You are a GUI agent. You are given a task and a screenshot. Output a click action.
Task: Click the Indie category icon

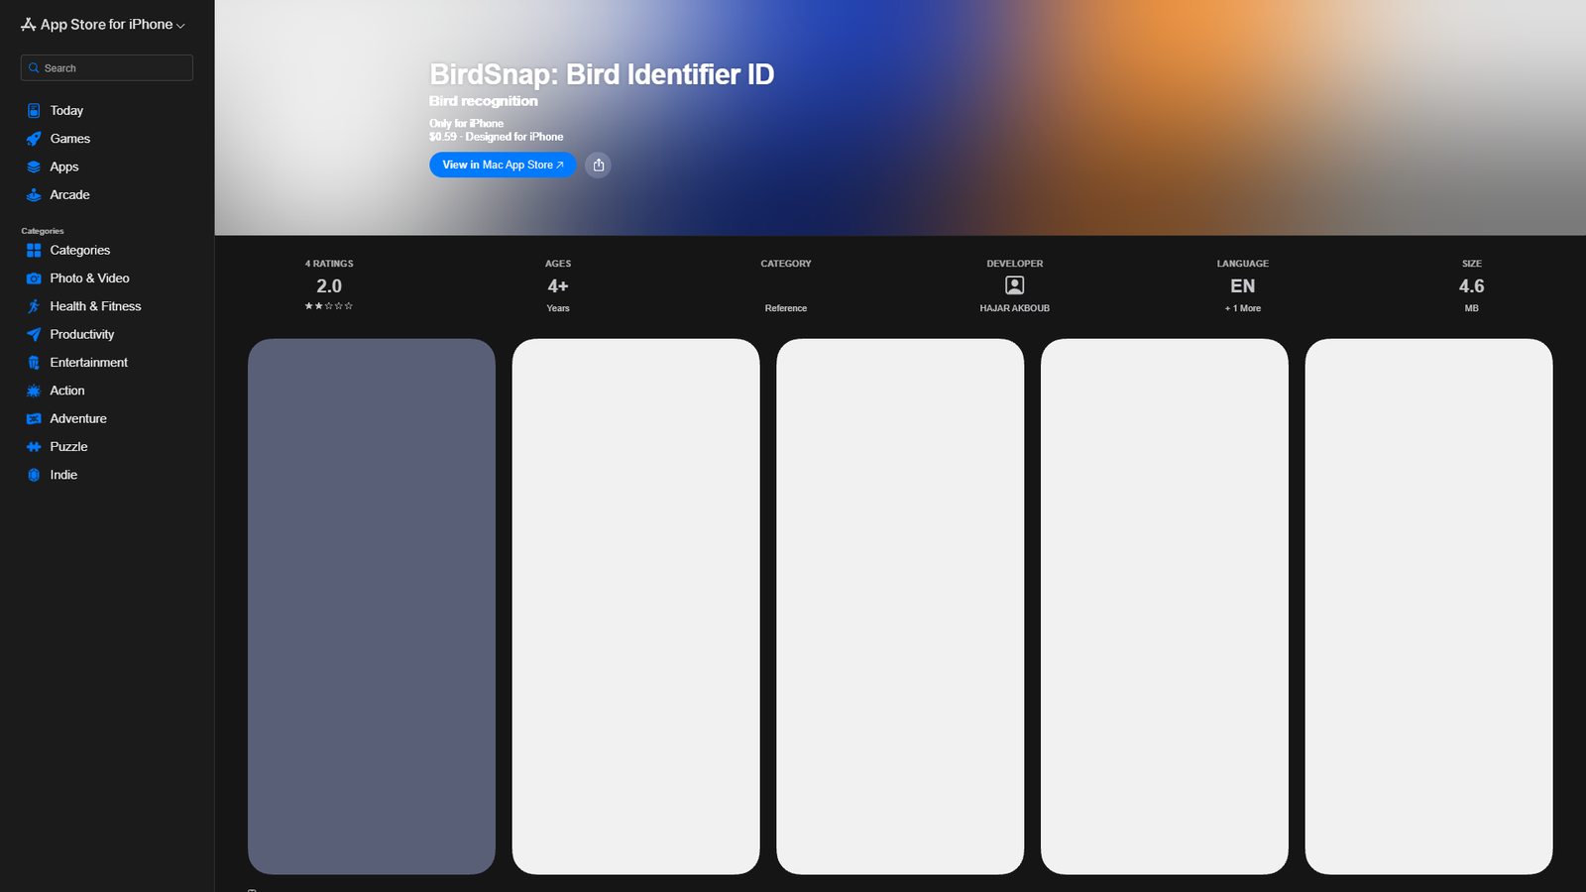pyautogui.click(x=34, y=475)
